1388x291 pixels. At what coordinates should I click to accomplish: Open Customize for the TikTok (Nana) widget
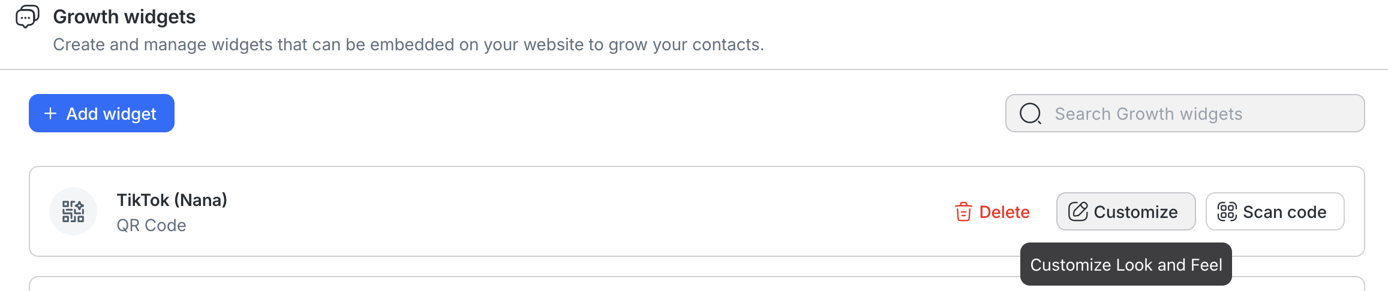pos(1135,212)
